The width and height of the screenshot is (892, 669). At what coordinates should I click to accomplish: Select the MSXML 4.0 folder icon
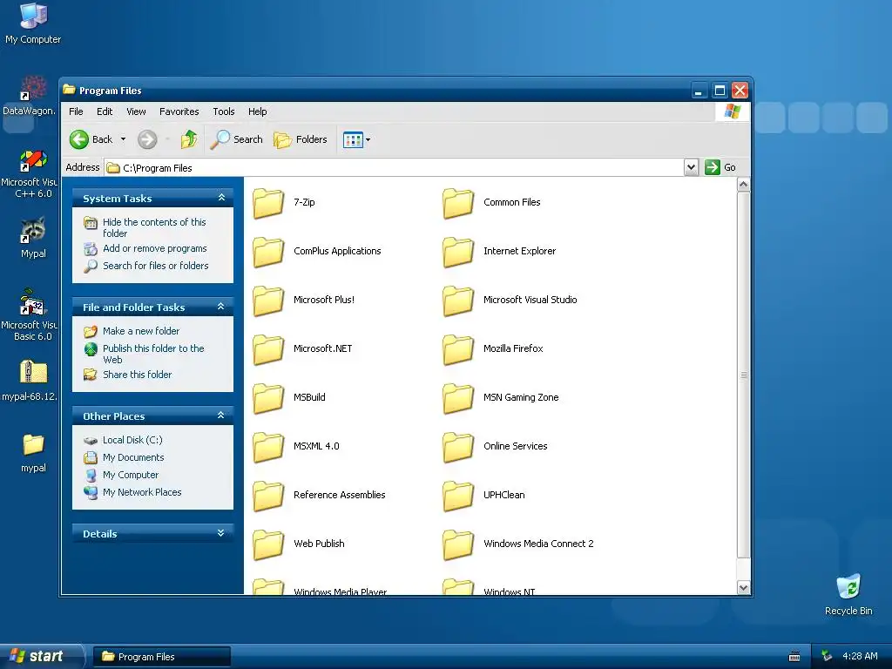268,447
